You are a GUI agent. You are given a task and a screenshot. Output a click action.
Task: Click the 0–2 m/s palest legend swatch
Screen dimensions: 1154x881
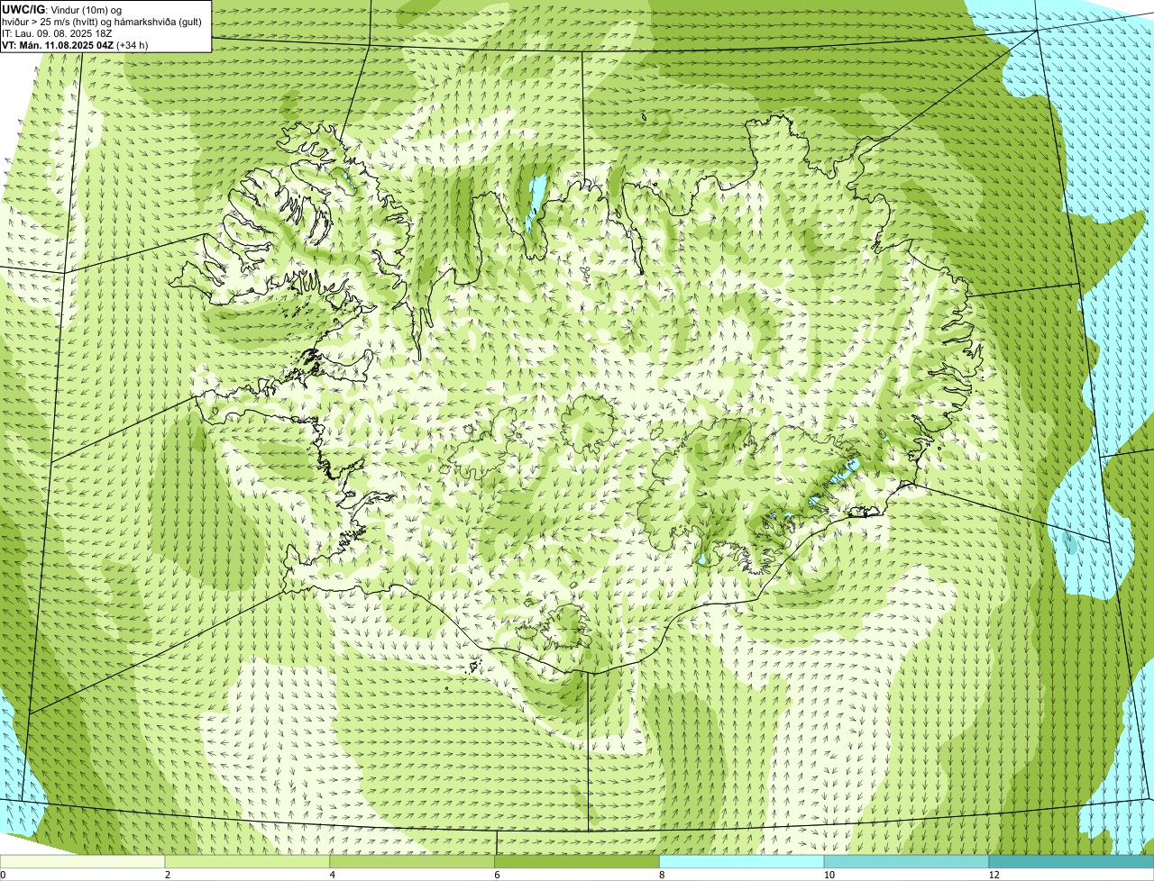(83, 861)
